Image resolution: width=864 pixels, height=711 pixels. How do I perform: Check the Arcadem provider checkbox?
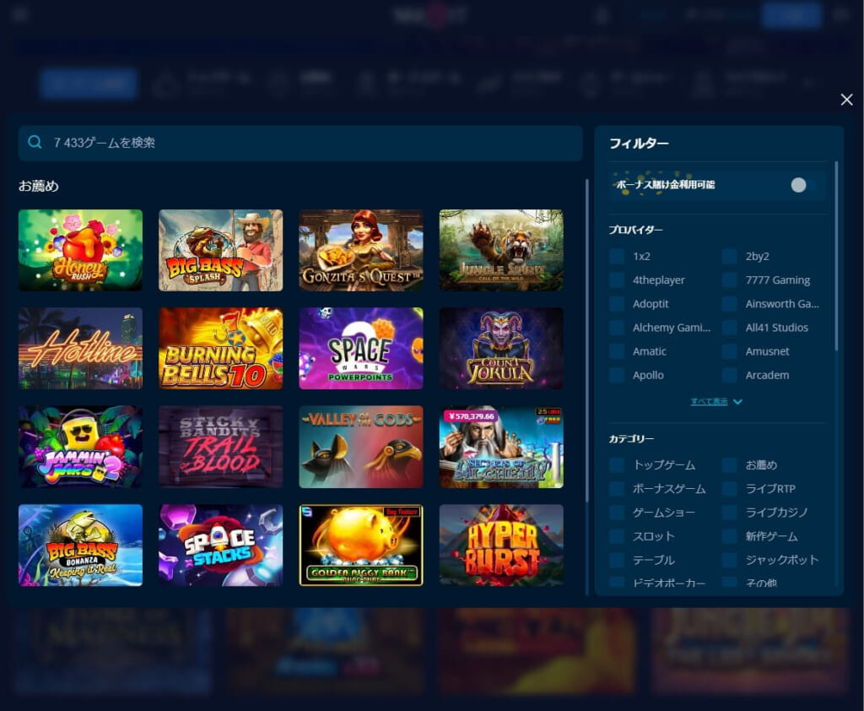[x=730, y=375]
